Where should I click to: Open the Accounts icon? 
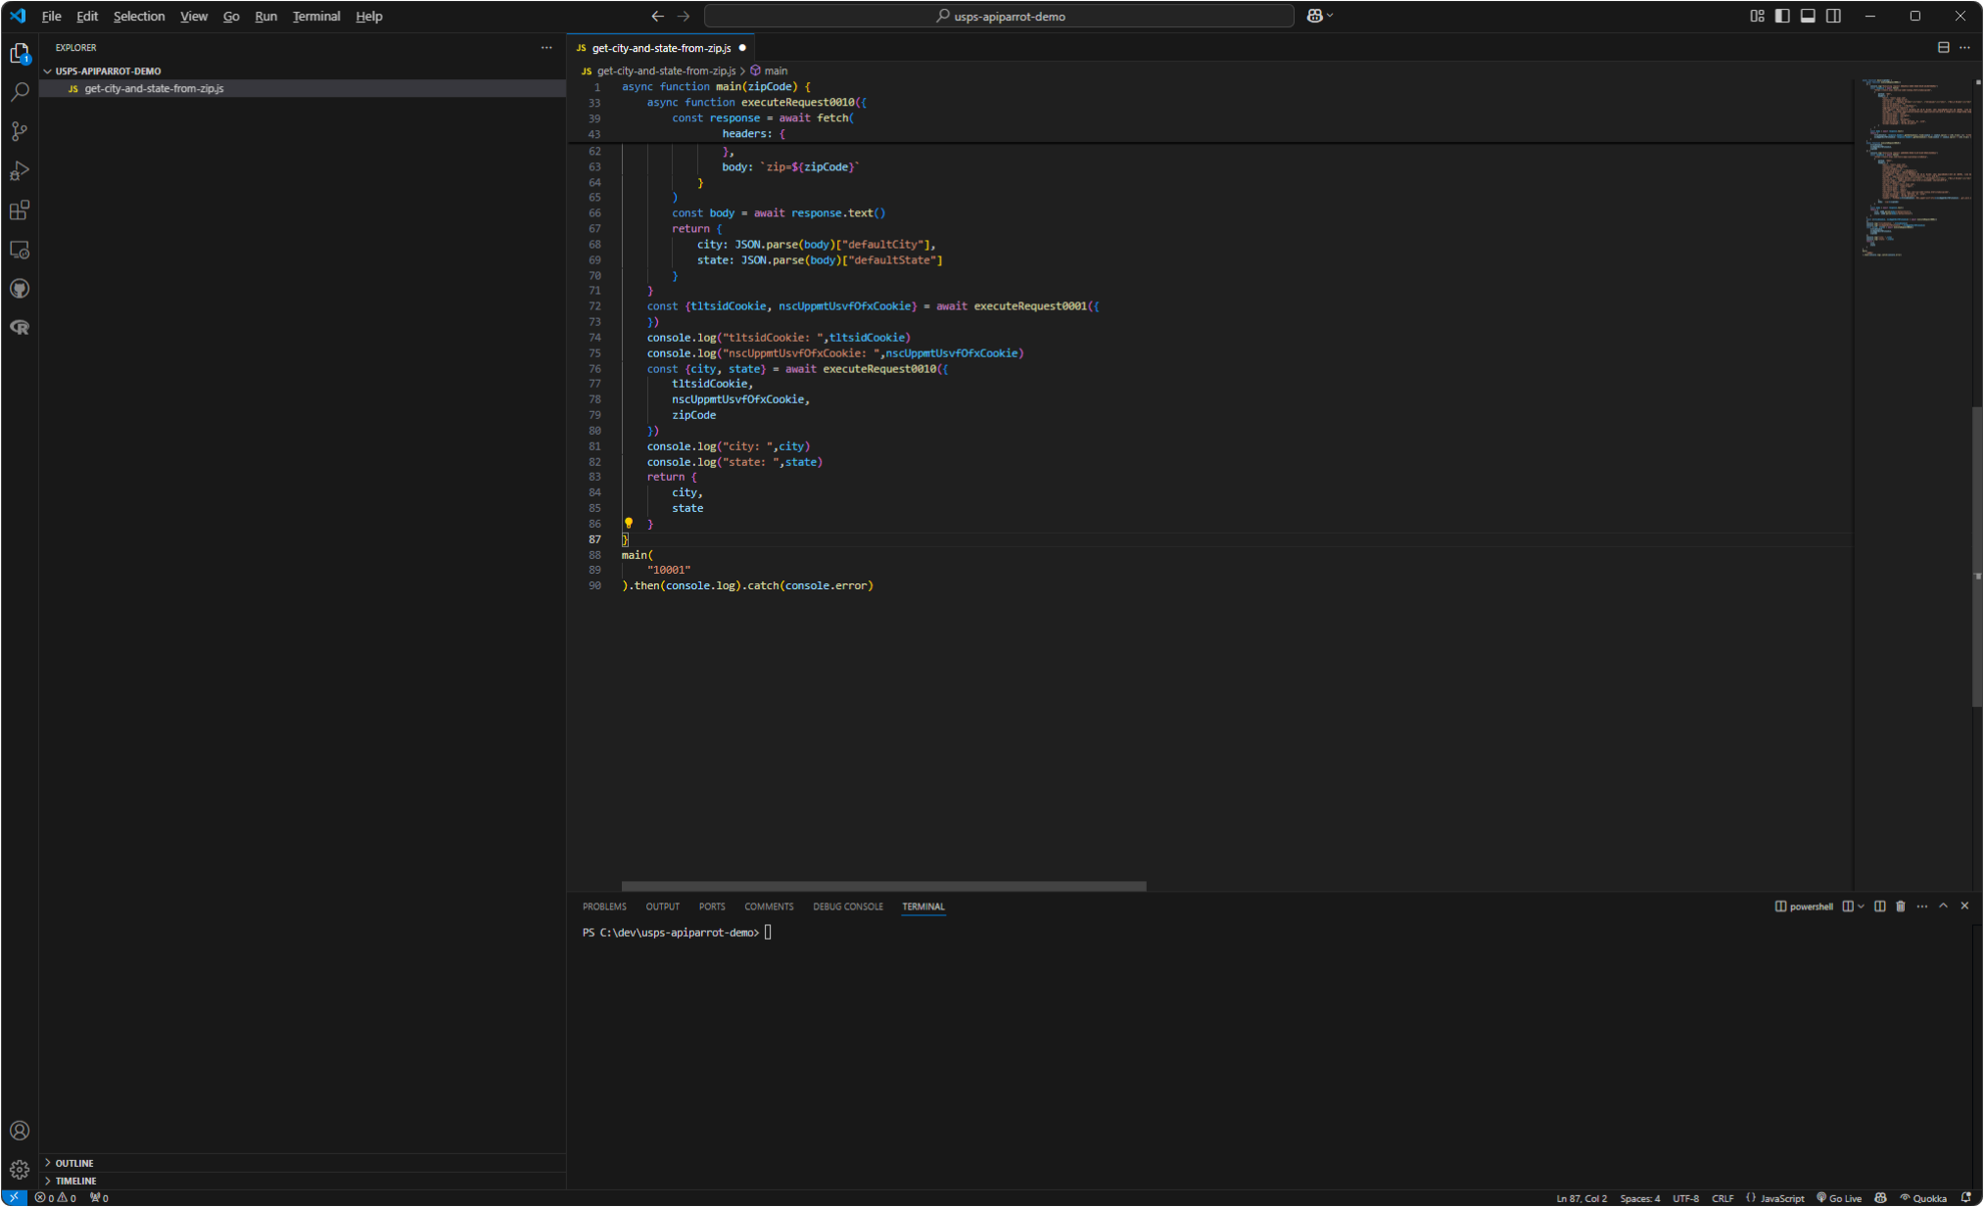click(20, 1131)
